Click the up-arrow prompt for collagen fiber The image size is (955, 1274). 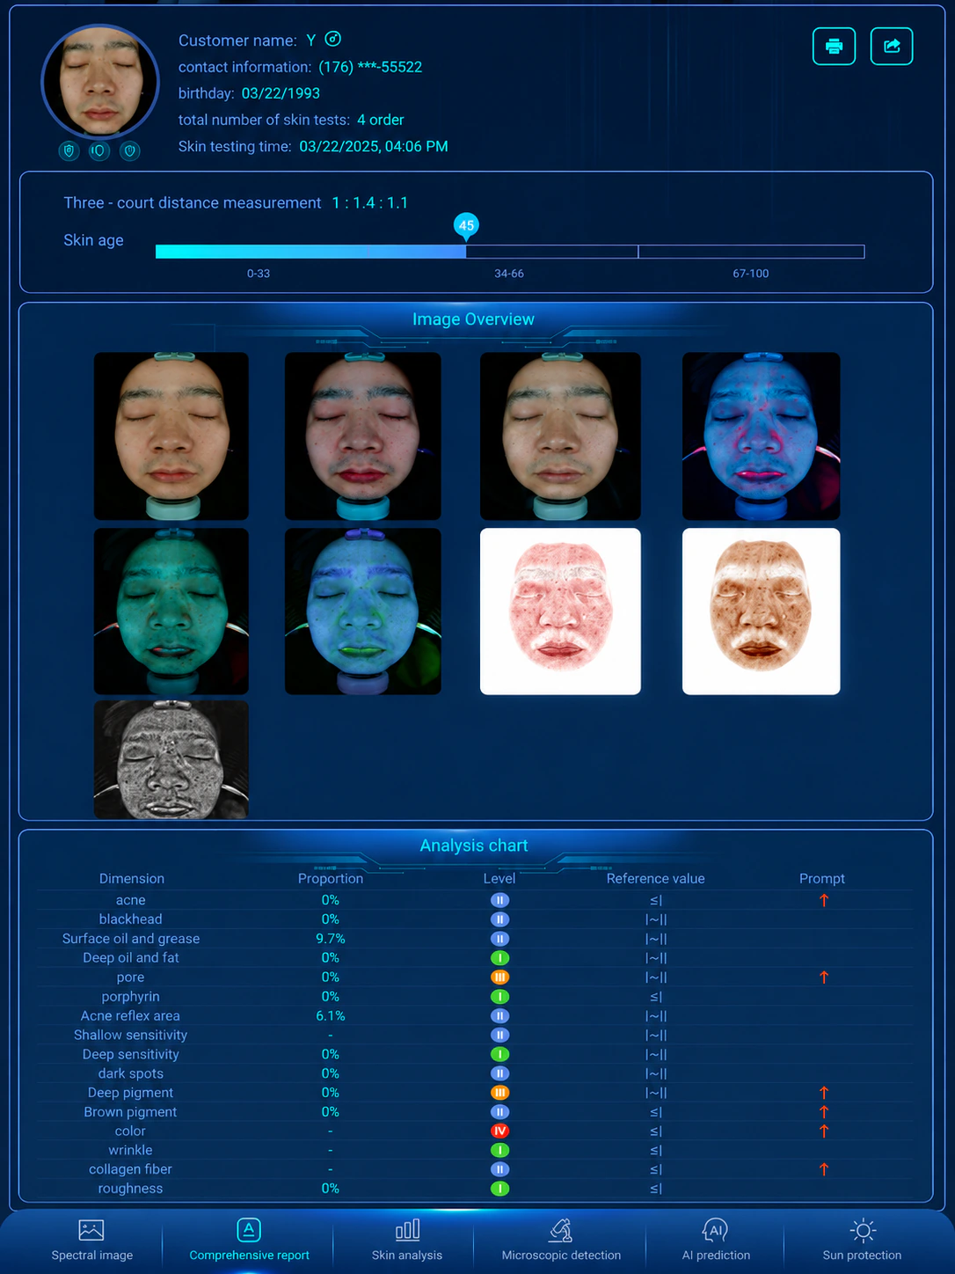(x=824, y=1169)
